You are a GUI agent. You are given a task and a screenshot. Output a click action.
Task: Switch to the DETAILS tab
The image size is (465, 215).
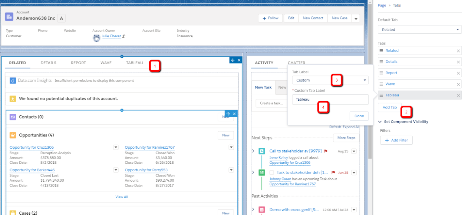(48, 63)
